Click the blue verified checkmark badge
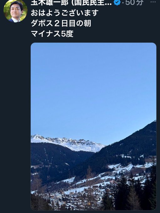Image resolution: width=160 pixels, height=213 pixels. point(117,2)
